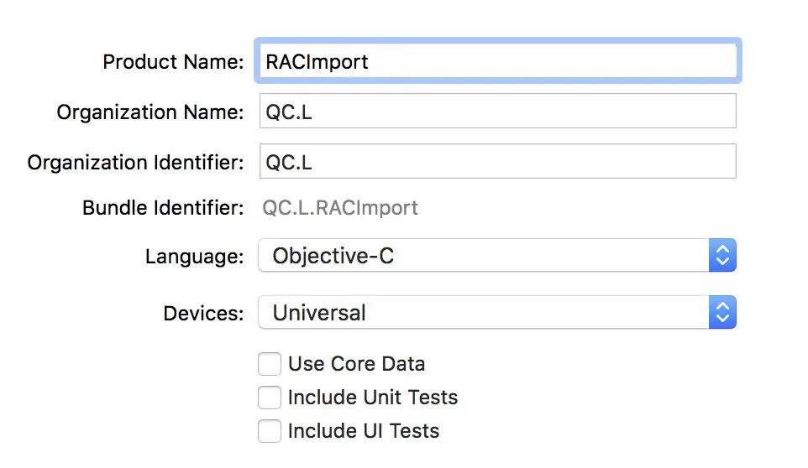The image size is (808, 468).
Task: Check the Include UI Tests checkbox
Action: pyautogui.click(x=270, y=431)
